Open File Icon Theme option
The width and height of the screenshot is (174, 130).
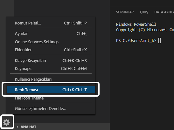coord(51,98)
